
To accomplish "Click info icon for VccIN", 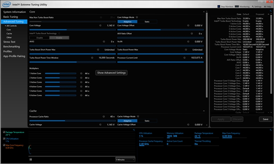I will click(188, 41).
